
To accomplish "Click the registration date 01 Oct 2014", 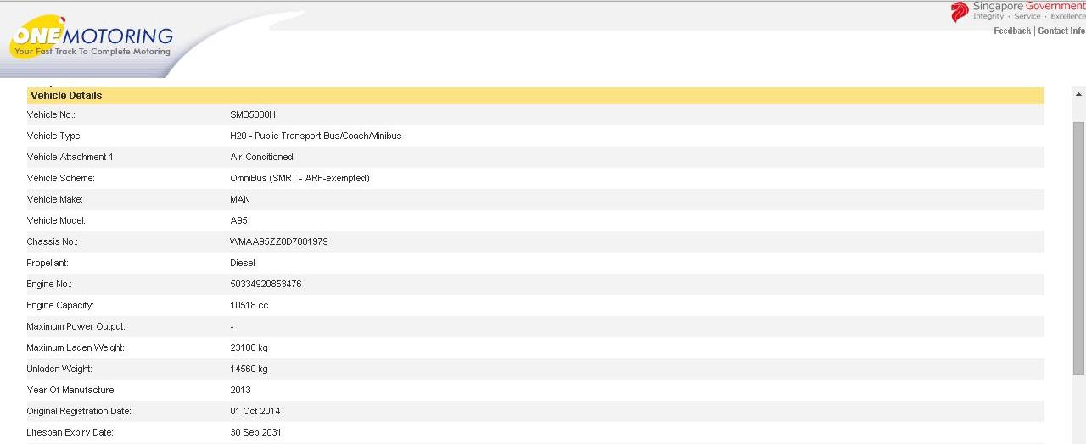I will (255, 411).
